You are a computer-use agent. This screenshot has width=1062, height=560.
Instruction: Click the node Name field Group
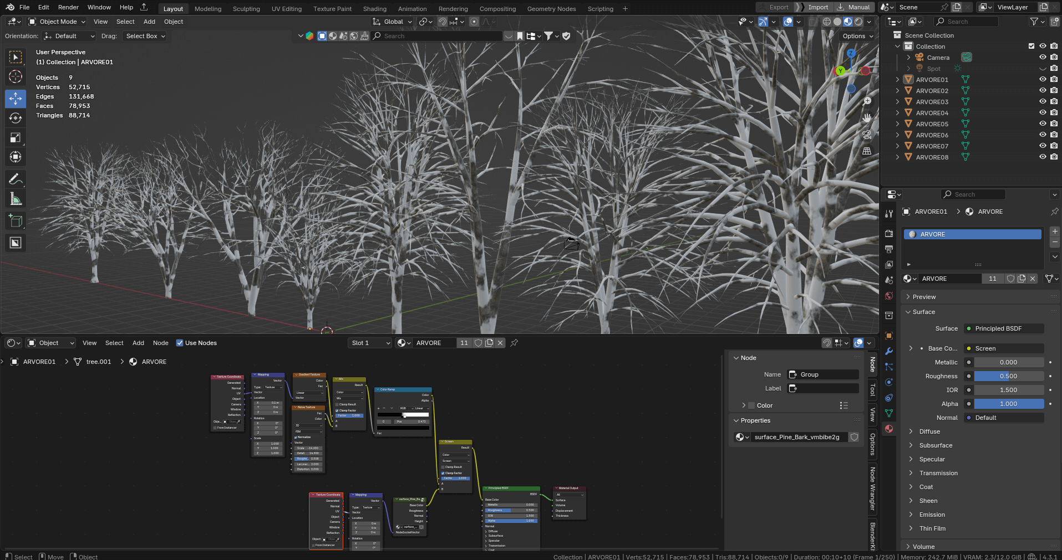click(823, 374)
